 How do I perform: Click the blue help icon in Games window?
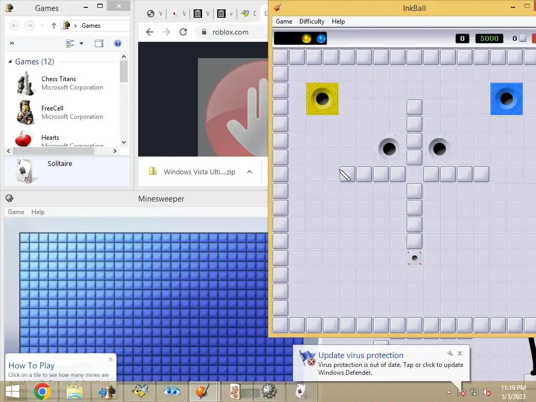pyautogui.click(x=118, y=43)
